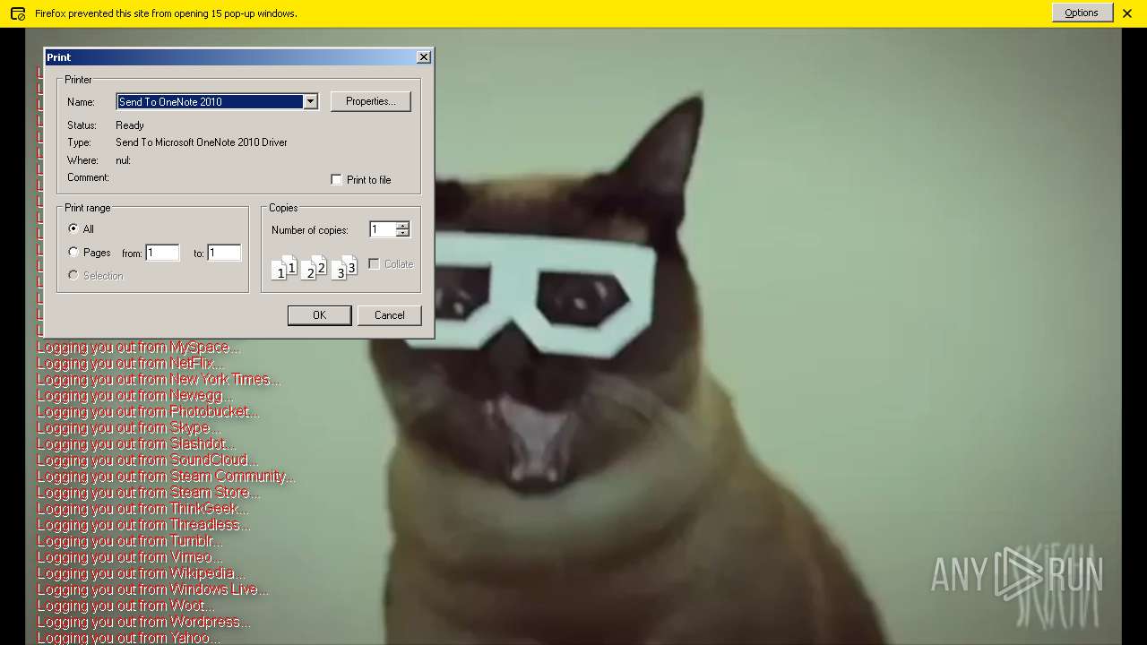Viewport: 1147px width, 645px height.
Task: Click "Logging you out from NetFlix..." text
Action: [130, 364]
